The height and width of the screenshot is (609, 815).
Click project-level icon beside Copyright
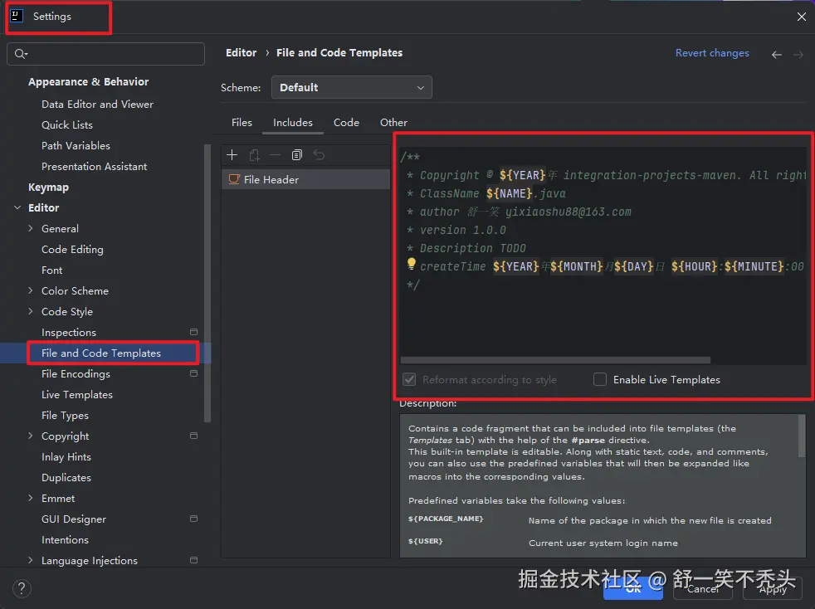pos(194,436)
